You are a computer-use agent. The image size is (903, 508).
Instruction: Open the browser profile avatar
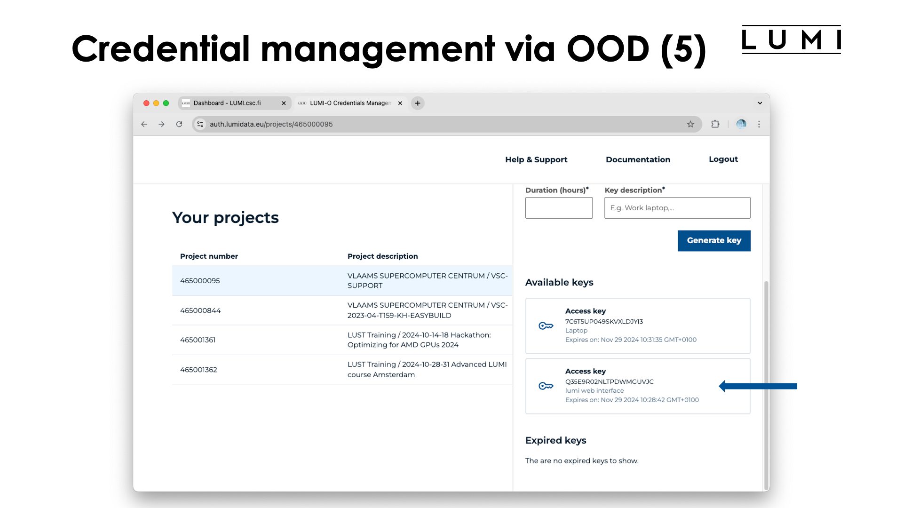click(741, 124)
